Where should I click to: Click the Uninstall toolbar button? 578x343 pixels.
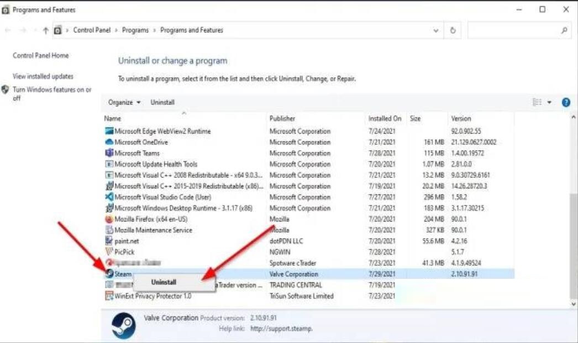tap(162, 102)
